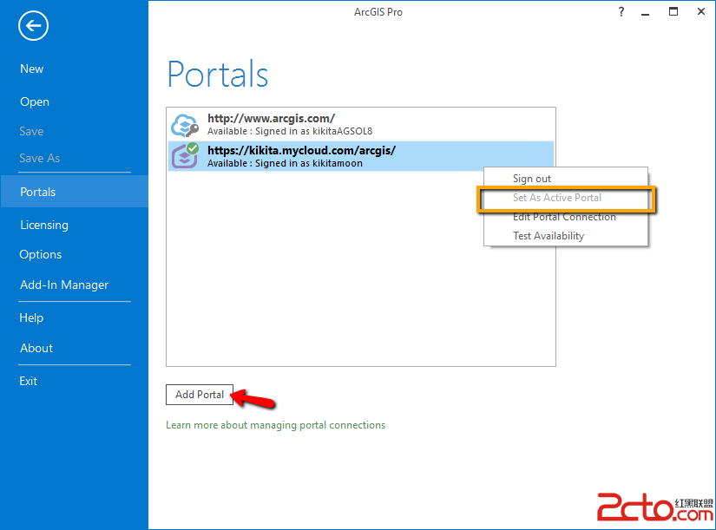The height and width of the screenshot is (530, 716).
Task: Click the kikita.mycloud.com active portal icon
Action: pyautogui.click(x=185, y=155)
